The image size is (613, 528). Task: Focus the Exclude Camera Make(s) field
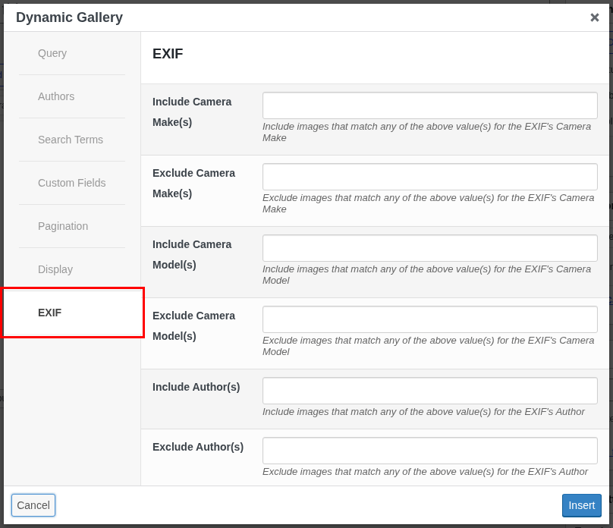429,177
